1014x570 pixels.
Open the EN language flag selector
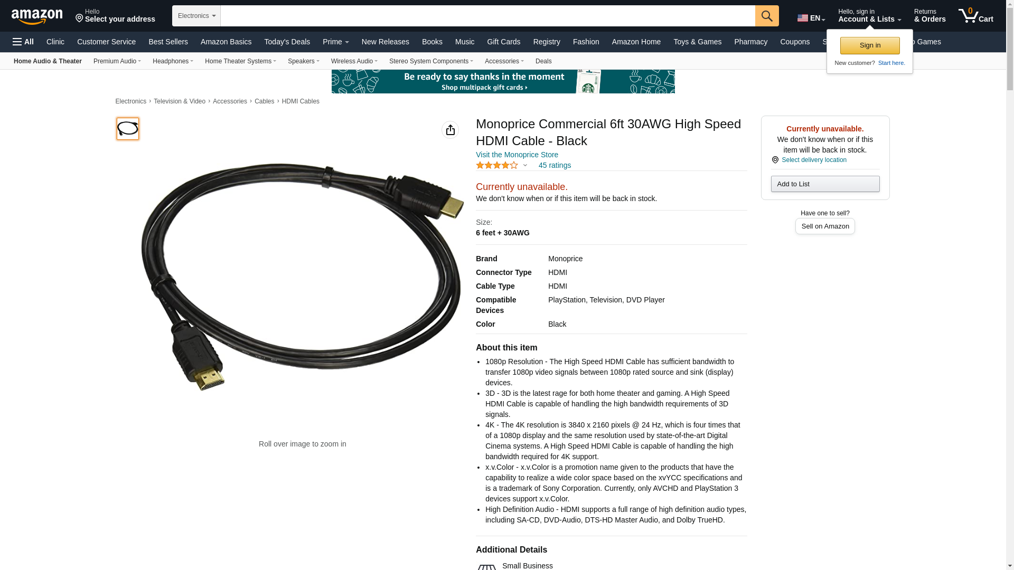[811, 18]
